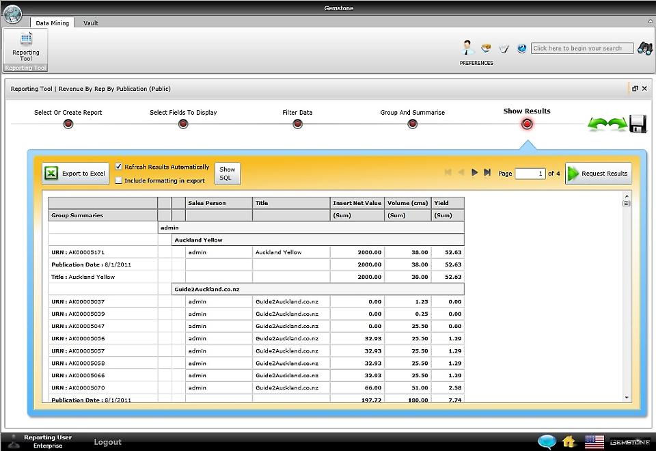Go to Select Or Create Report step
Viewport: 656px width, 451px height.
point(68,124)
